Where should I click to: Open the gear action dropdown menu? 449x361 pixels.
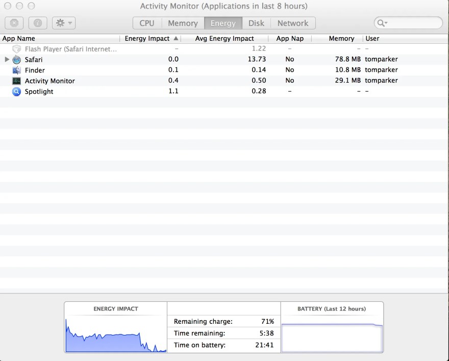tap(64, 23)
